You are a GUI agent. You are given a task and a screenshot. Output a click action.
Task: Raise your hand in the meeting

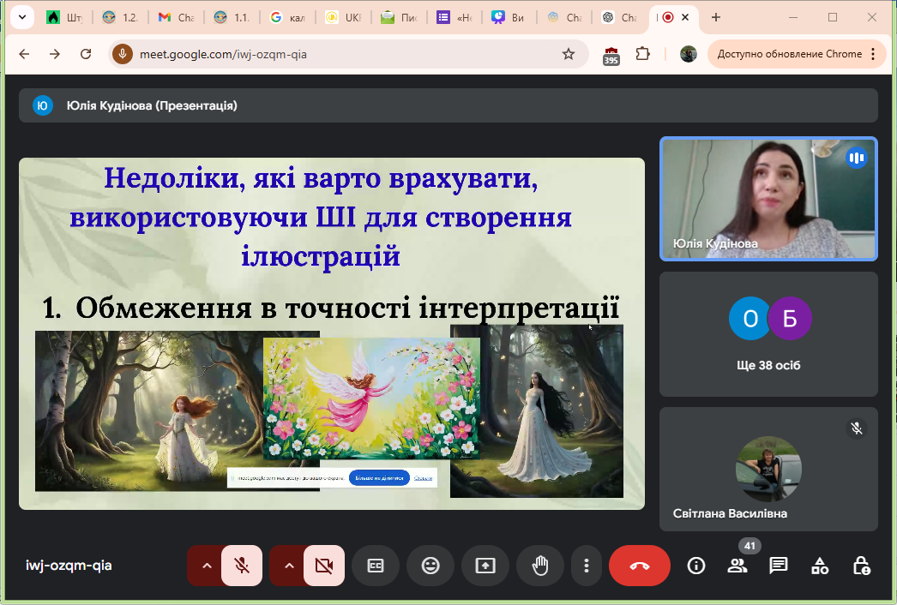(x=540, y=566)
